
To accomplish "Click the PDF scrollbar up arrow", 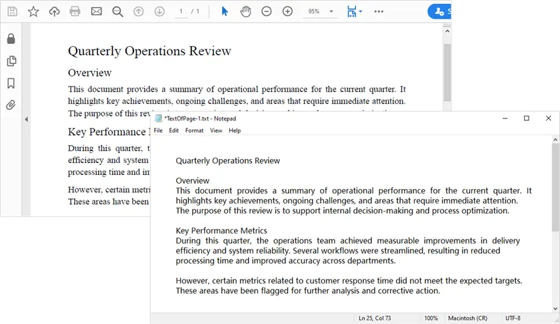I will pos(447,31).
